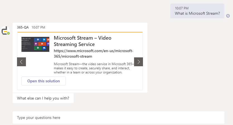Open the microsoft.com Microsoft Stream URL link
The image size is (233, 125).
93,53
